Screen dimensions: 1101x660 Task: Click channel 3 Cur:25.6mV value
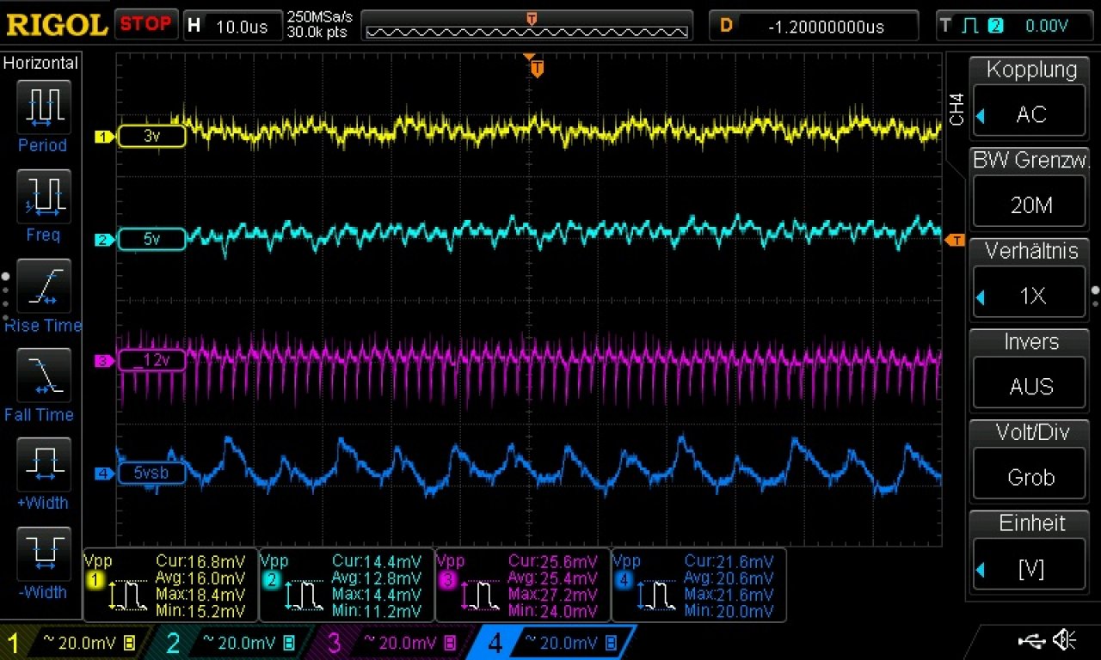(x=553, y=561)
